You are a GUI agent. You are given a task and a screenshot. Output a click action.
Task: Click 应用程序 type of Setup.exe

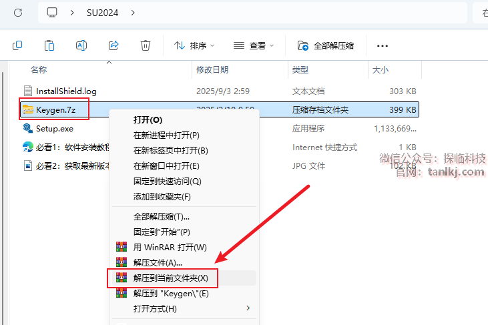point(308,128)
